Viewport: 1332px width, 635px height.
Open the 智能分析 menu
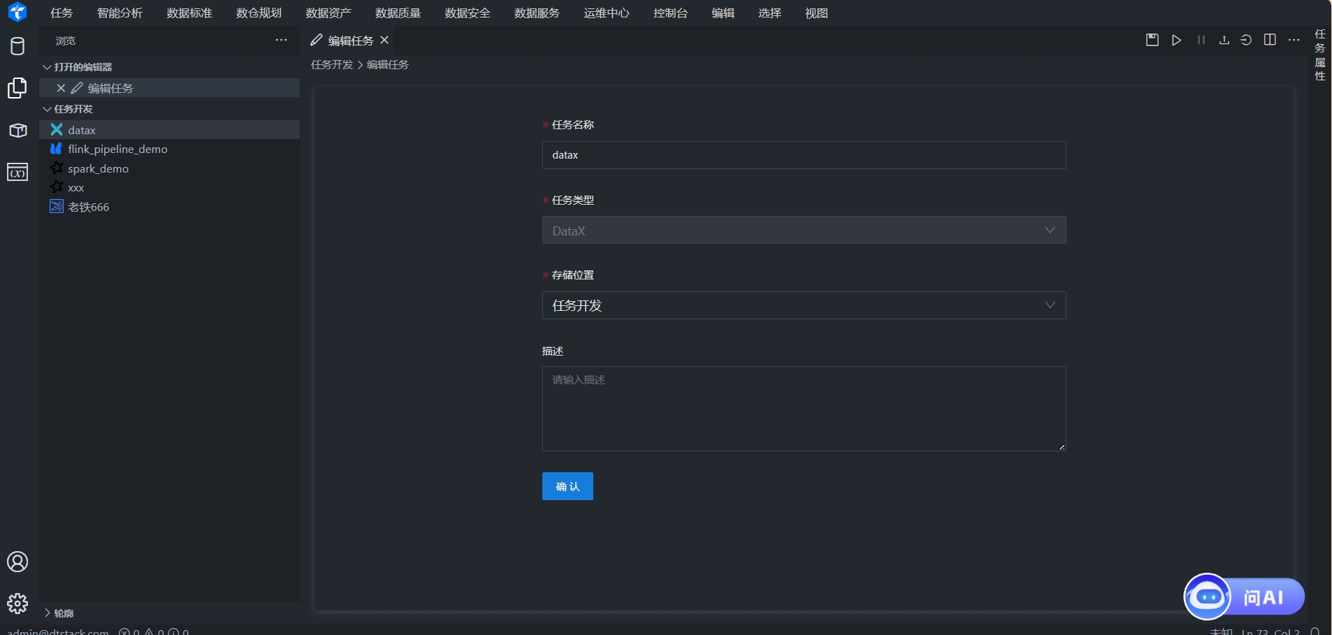coord(120,13)
